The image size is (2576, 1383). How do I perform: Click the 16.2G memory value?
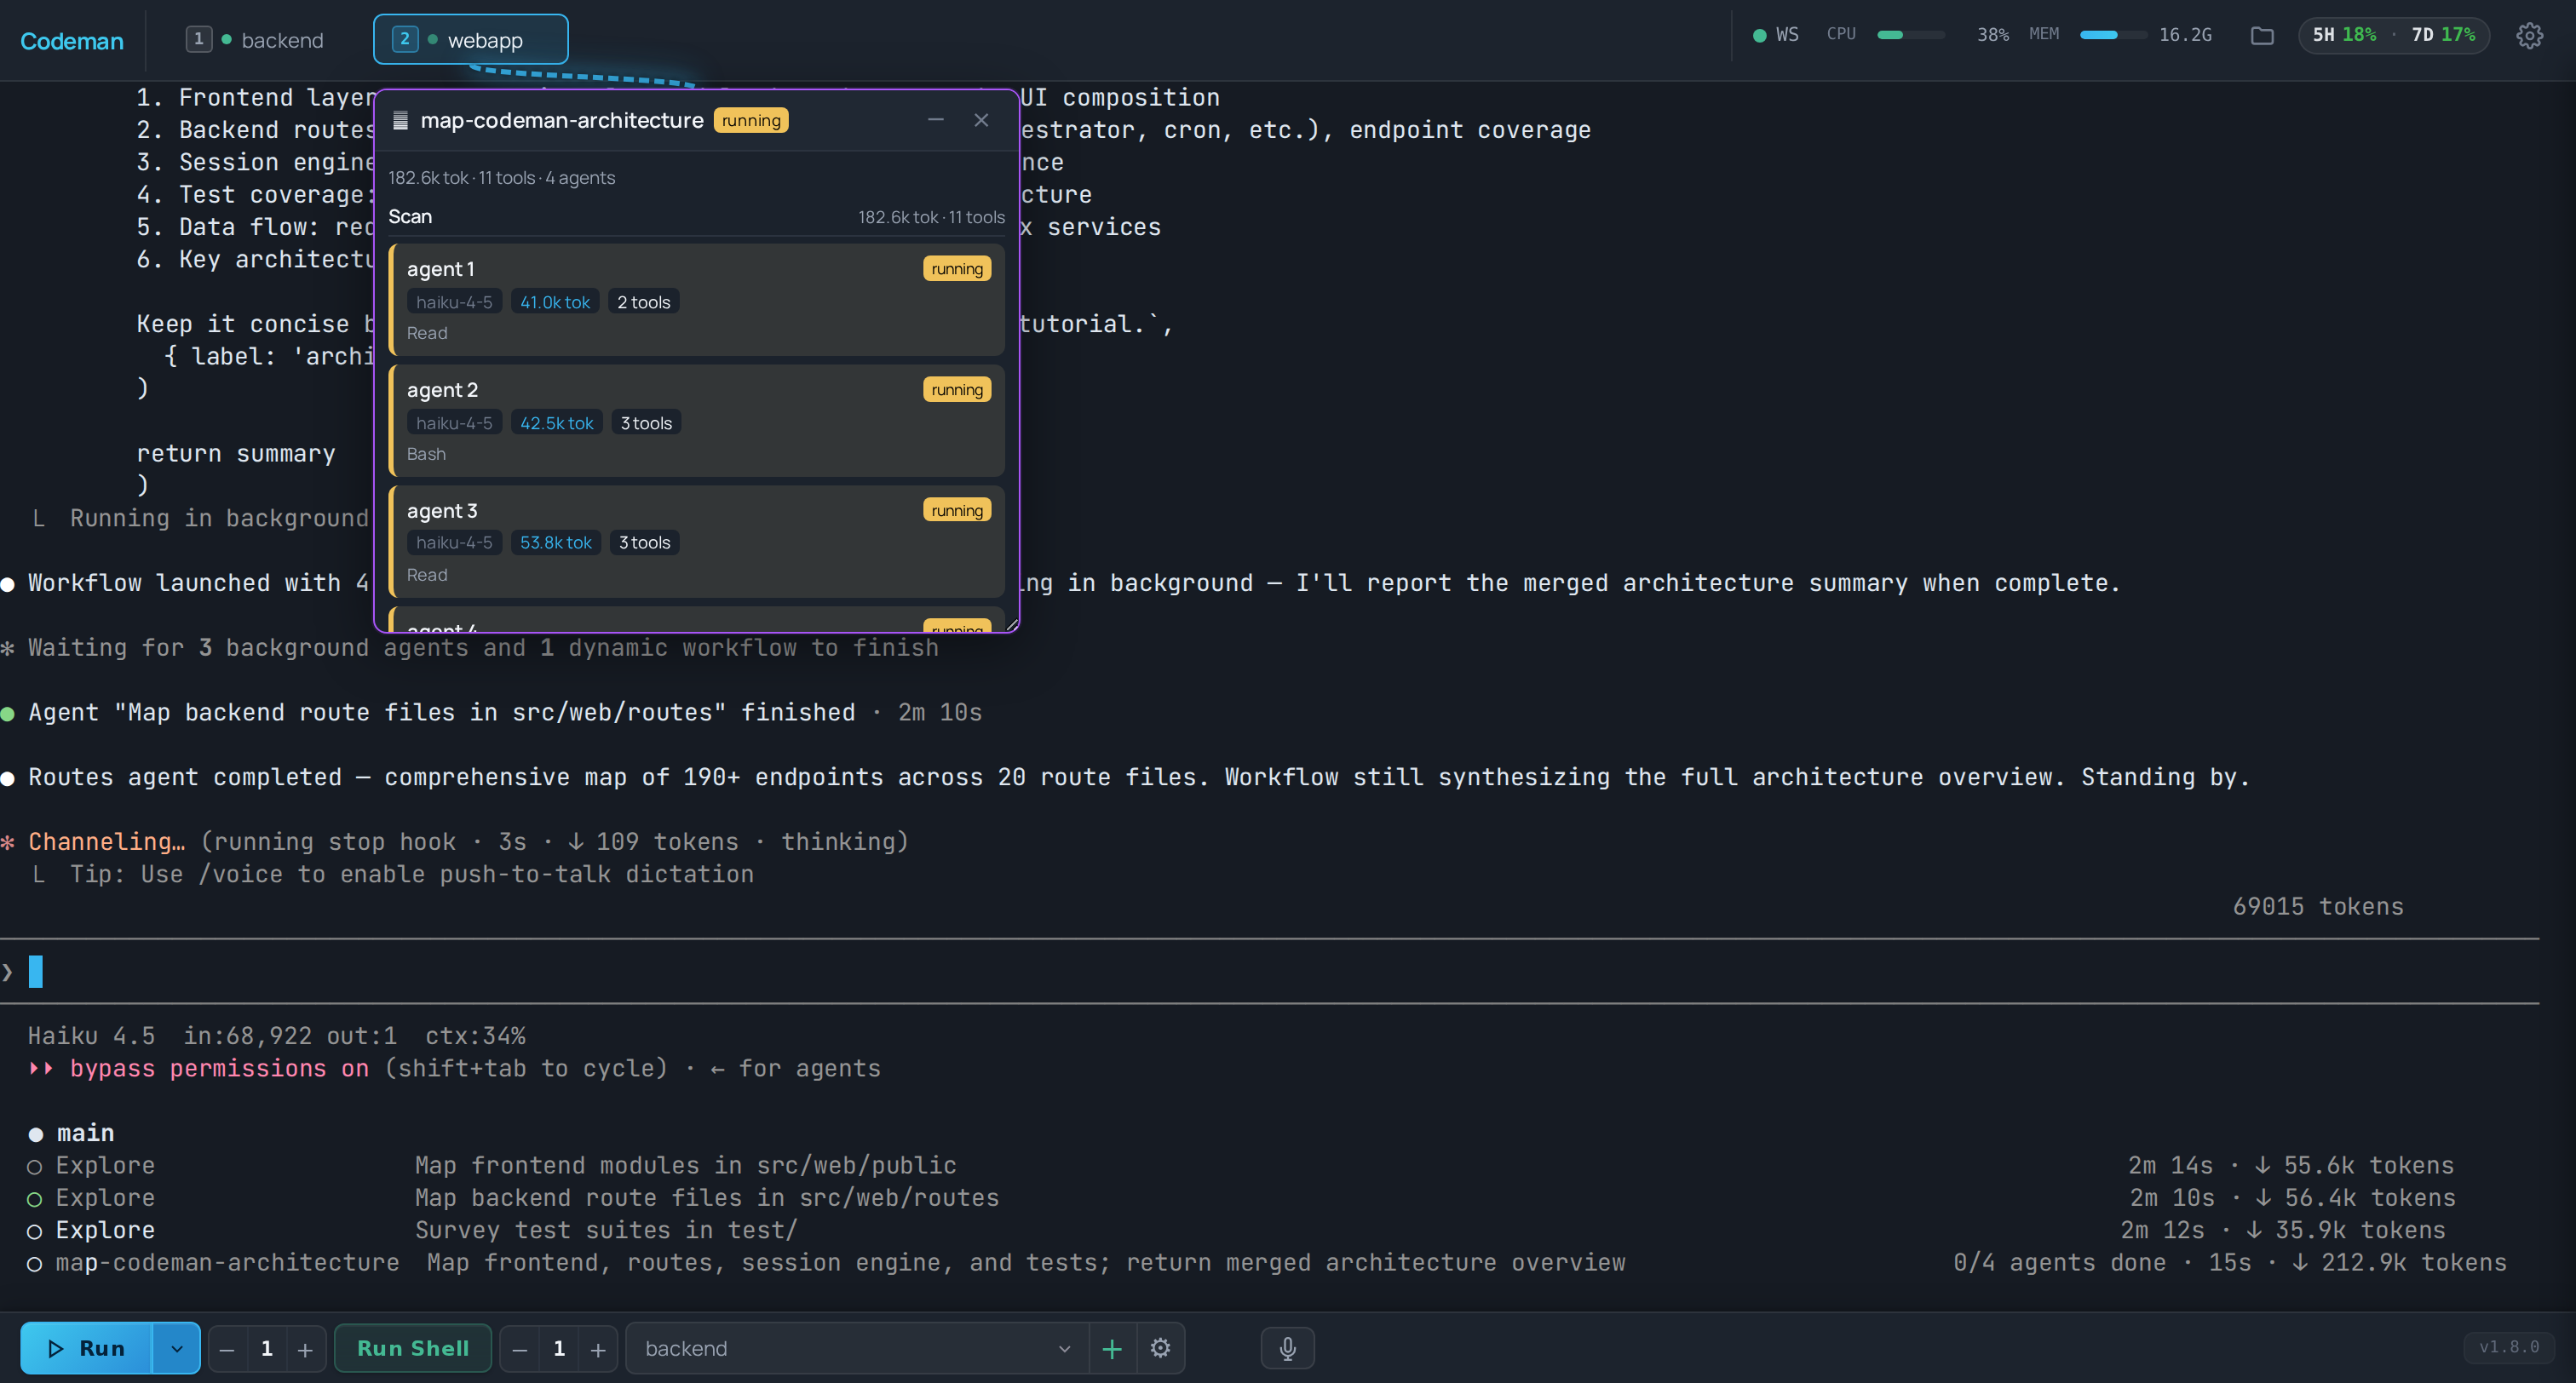(x=2185, y=35)
